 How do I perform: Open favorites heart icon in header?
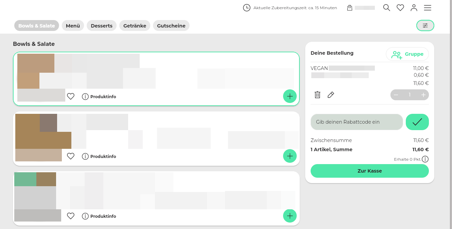pyautogui.click(x=400, y=8)
